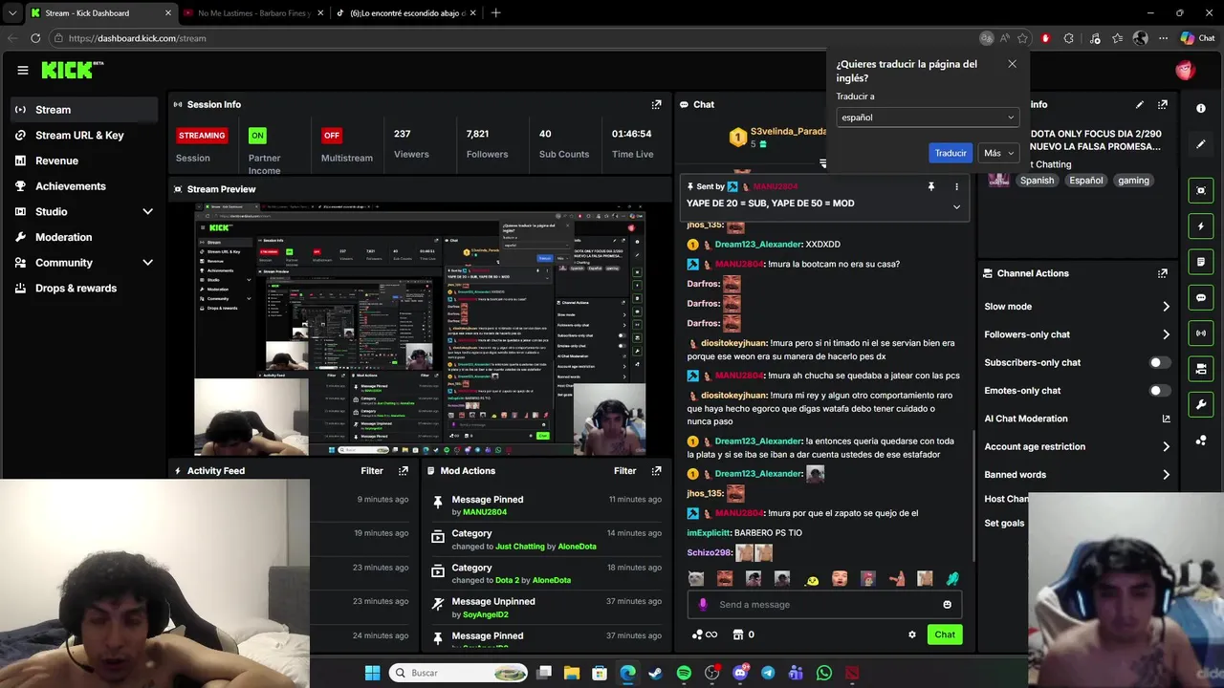Click the Stream Preview video thumbnail
The image size is (1224, 688).
pyautogui.click(x=420, y=331)
